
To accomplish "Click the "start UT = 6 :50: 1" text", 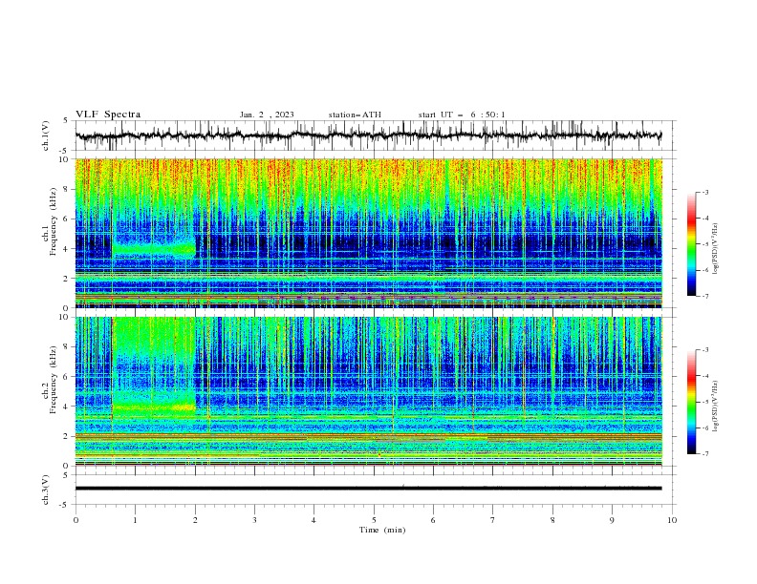I will (x=462, y=115).
